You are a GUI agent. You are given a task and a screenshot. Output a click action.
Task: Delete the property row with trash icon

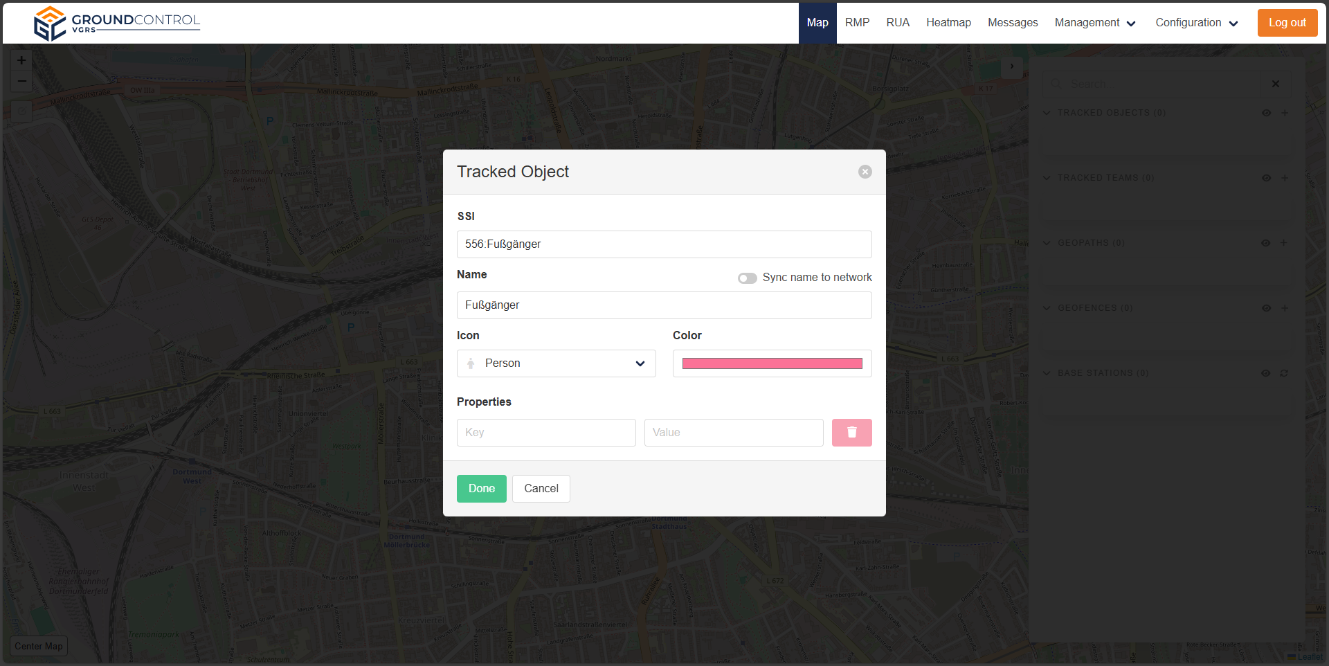[x=851, y=433]
